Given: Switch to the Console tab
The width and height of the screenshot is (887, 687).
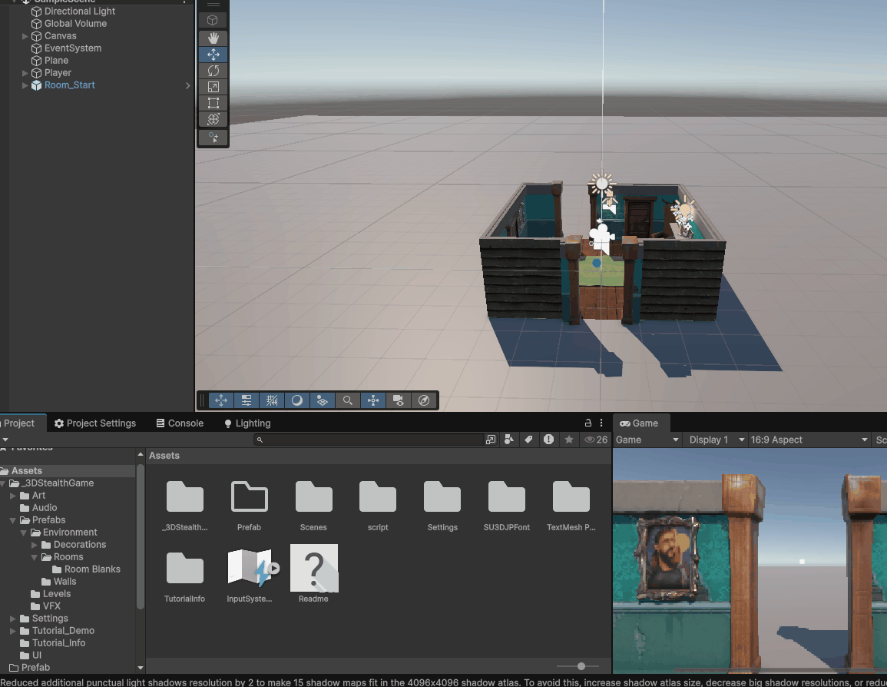Looking at the screenshot, I should click(x=180, y=423).
